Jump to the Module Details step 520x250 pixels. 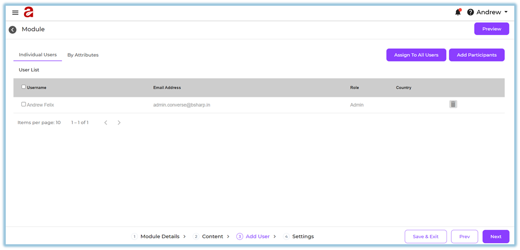click(x=159, y=236)
